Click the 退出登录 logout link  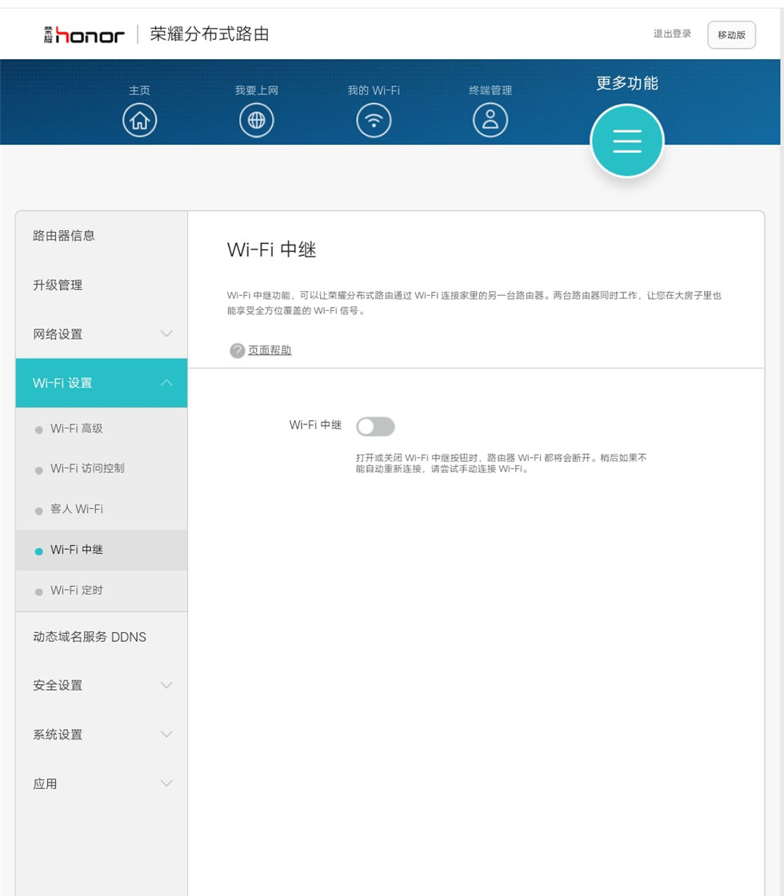672,34
